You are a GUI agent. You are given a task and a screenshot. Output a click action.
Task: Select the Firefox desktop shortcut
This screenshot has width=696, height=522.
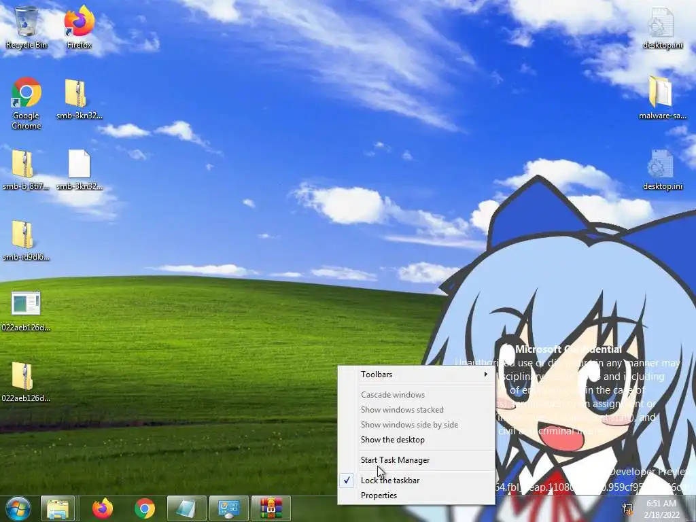point(80,27)
